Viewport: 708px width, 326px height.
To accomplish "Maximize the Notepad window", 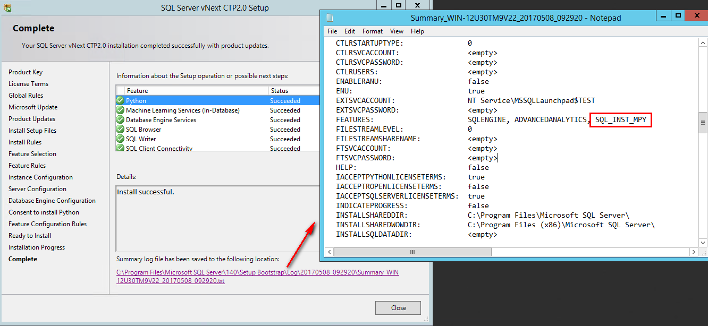I will point(678,16).
